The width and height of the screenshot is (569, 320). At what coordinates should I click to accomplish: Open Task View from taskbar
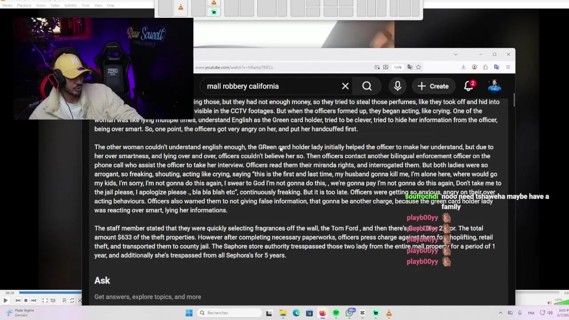click(x=269, y=313)
